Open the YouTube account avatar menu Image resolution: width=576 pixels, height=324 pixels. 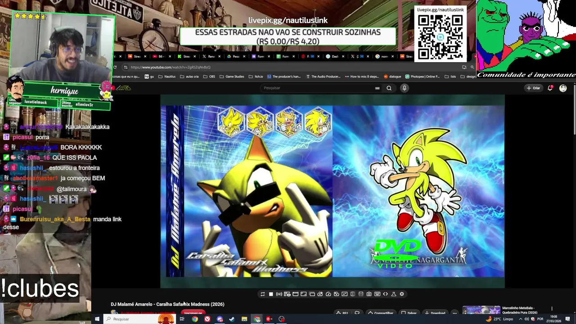point(563,88)
